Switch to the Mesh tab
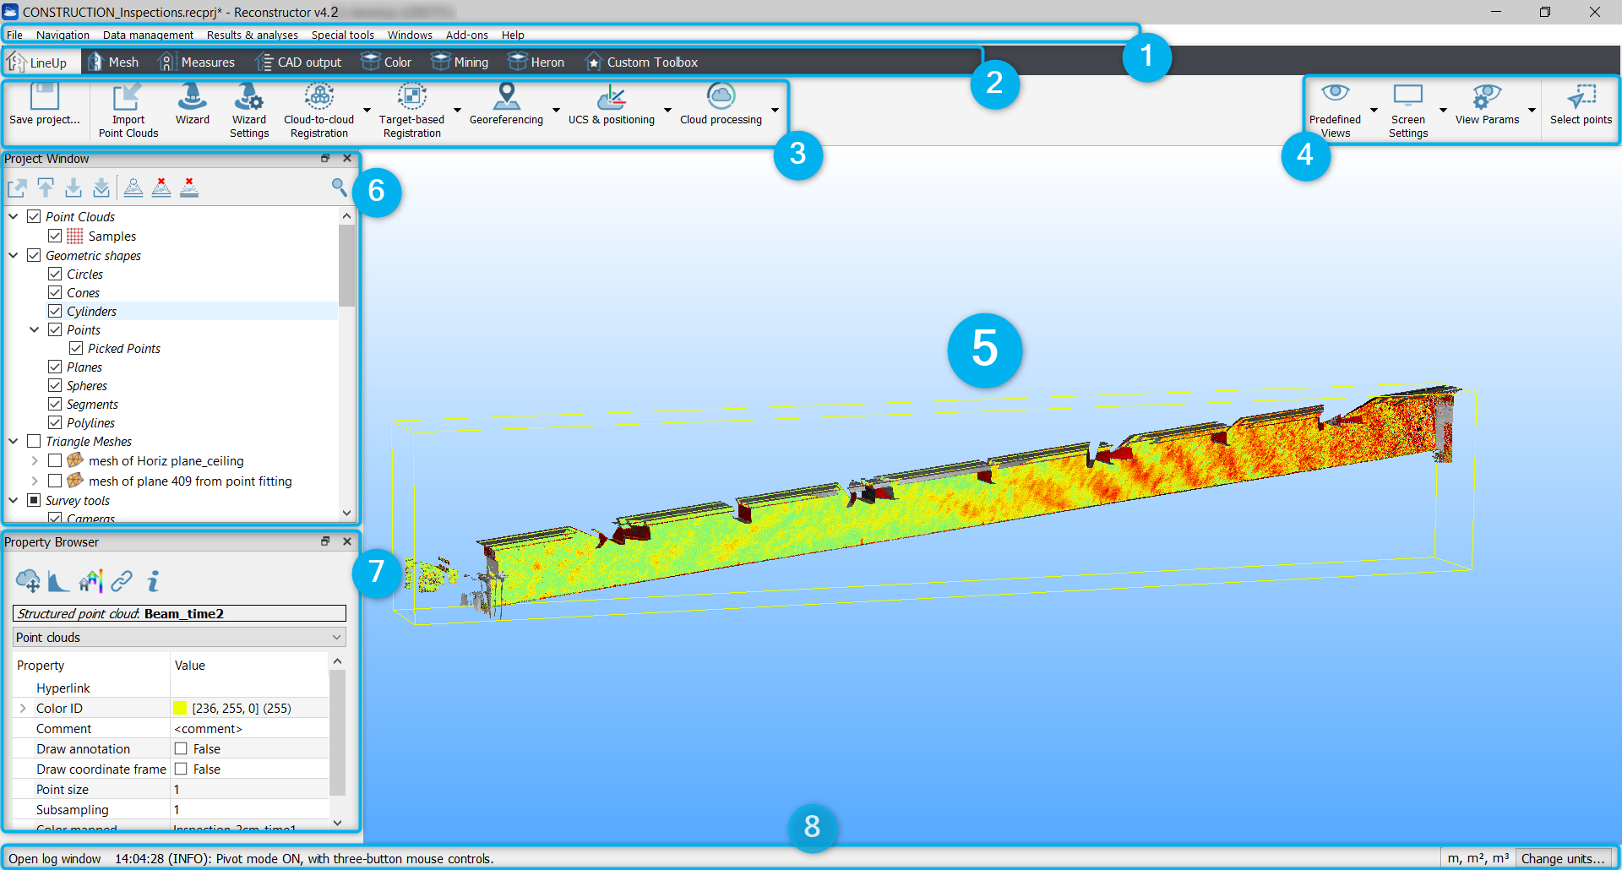 click(x=113, y=62)
